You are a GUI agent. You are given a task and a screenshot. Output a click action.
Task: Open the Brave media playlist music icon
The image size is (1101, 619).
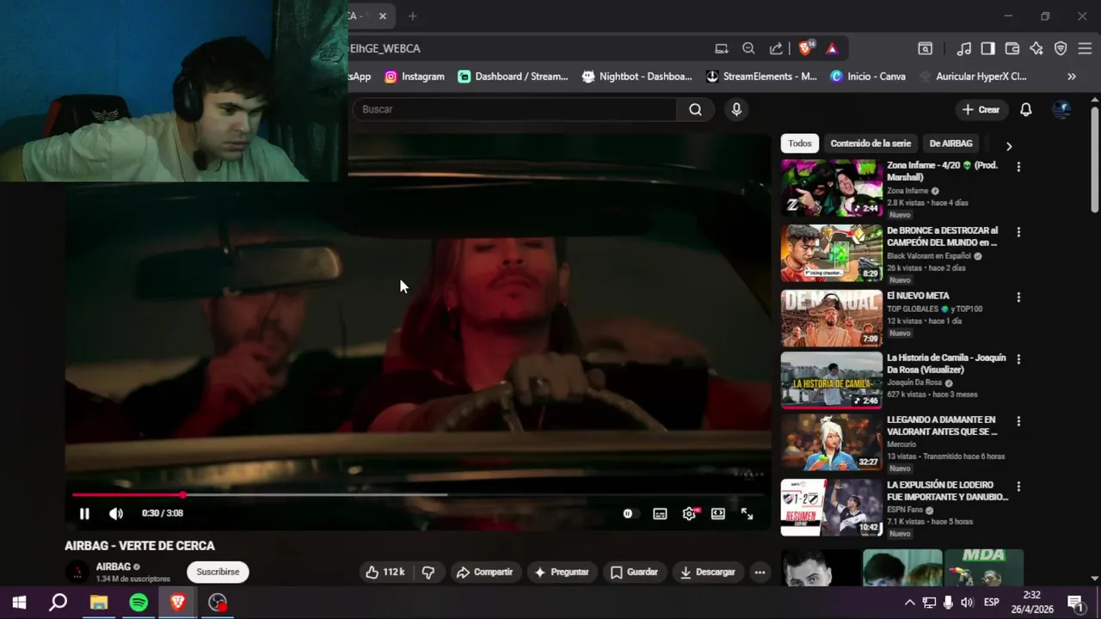964,48
